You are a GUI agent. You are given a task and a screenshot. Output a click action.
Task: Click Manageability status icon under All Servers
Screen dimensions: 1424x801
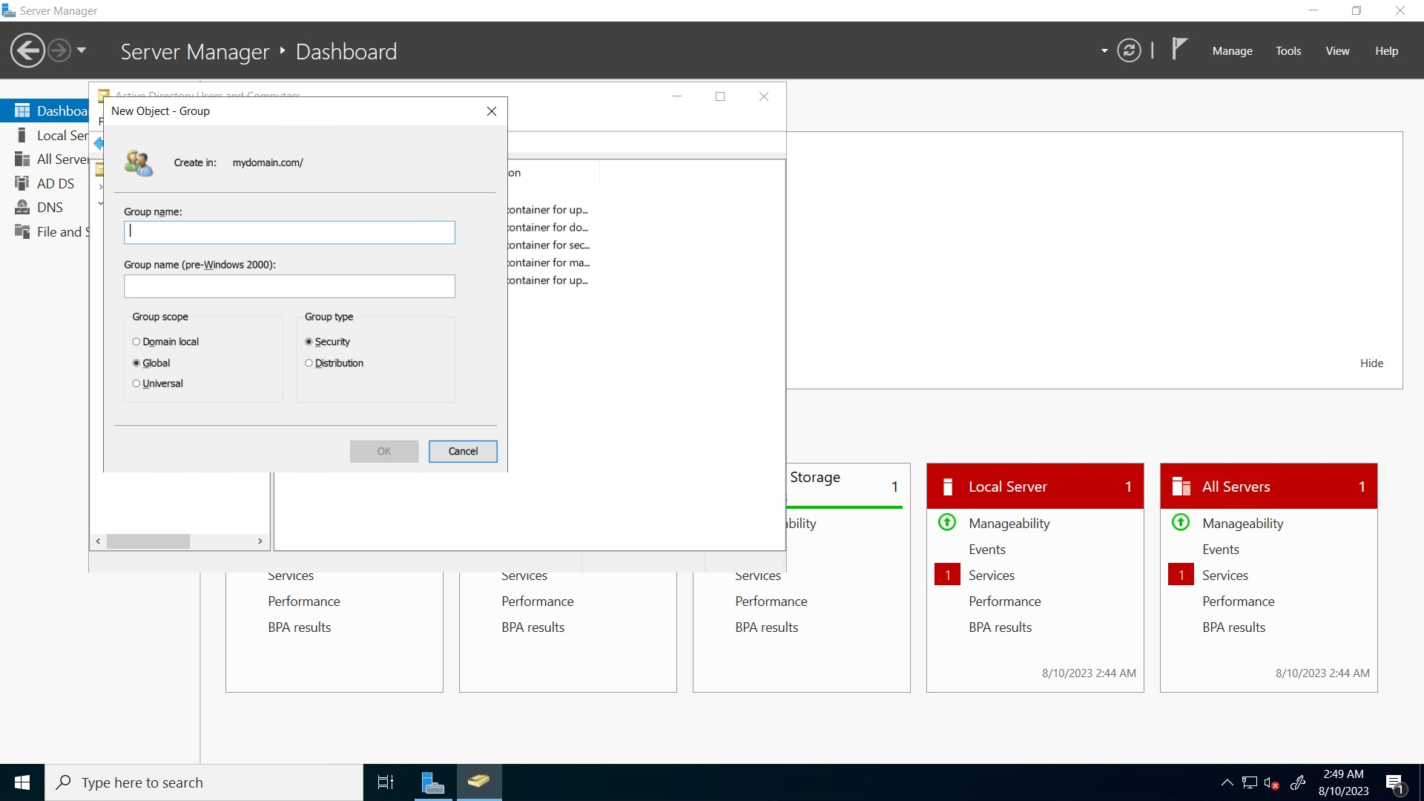point(1181,523)
